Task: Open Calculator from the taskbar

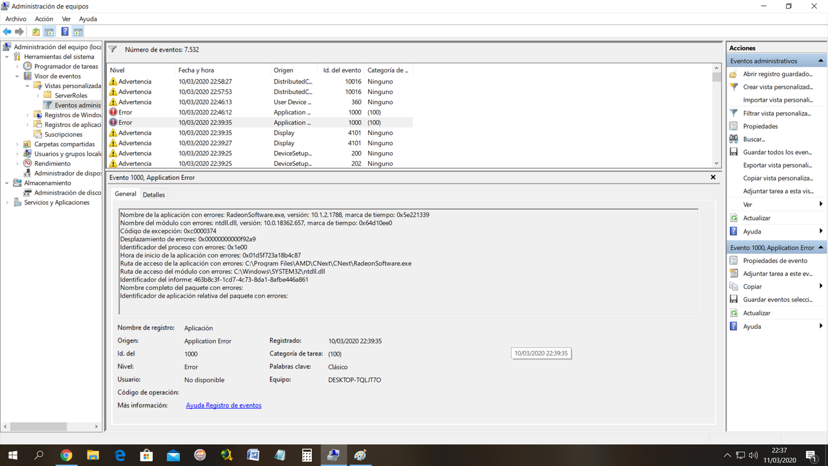Action: 307,455
